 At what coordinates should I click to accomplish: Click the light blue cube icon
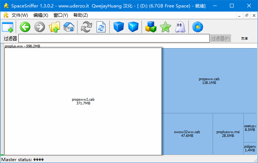(133, 27)
